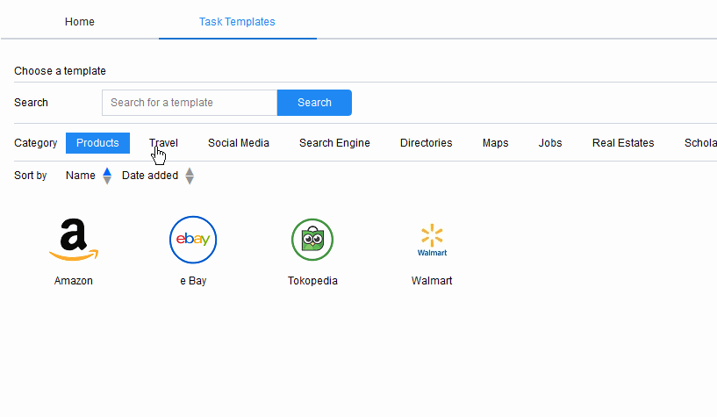Choose the Walmart spark icon
The image size is (717, 417).
432,240
